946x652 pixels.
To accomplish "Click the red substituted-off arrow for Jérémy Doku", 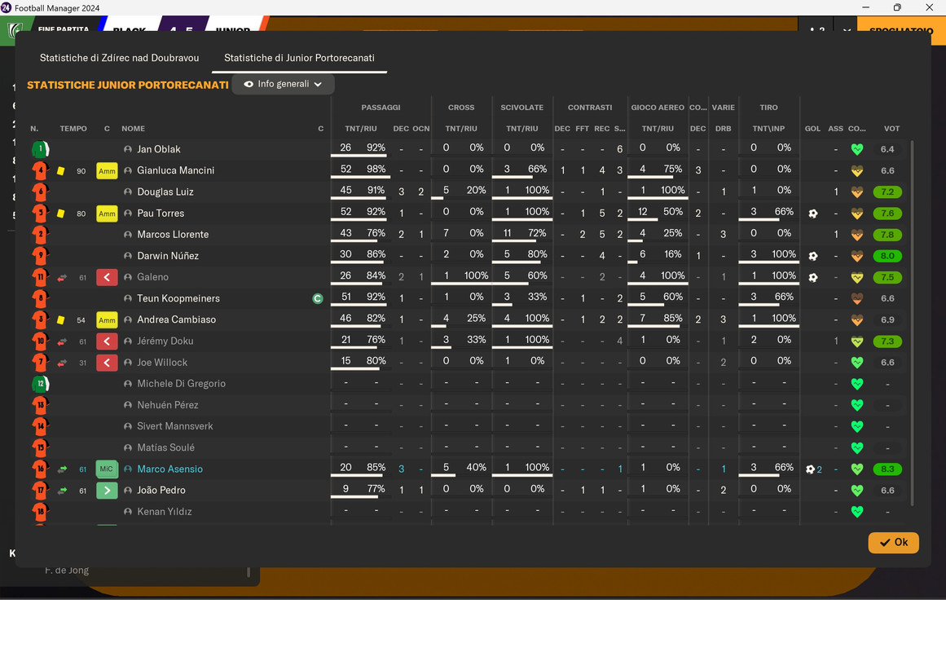I will tap(107, 341).
